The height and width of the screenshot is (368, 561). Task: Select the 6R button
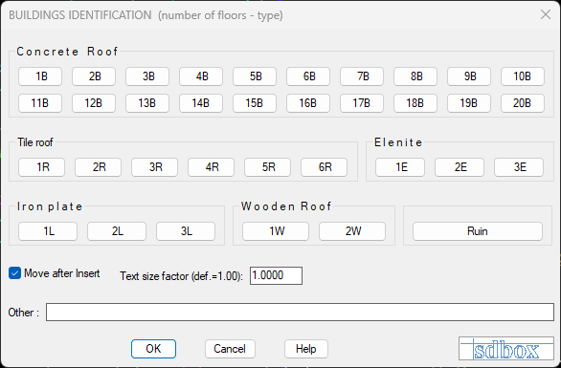pos(325,167)
